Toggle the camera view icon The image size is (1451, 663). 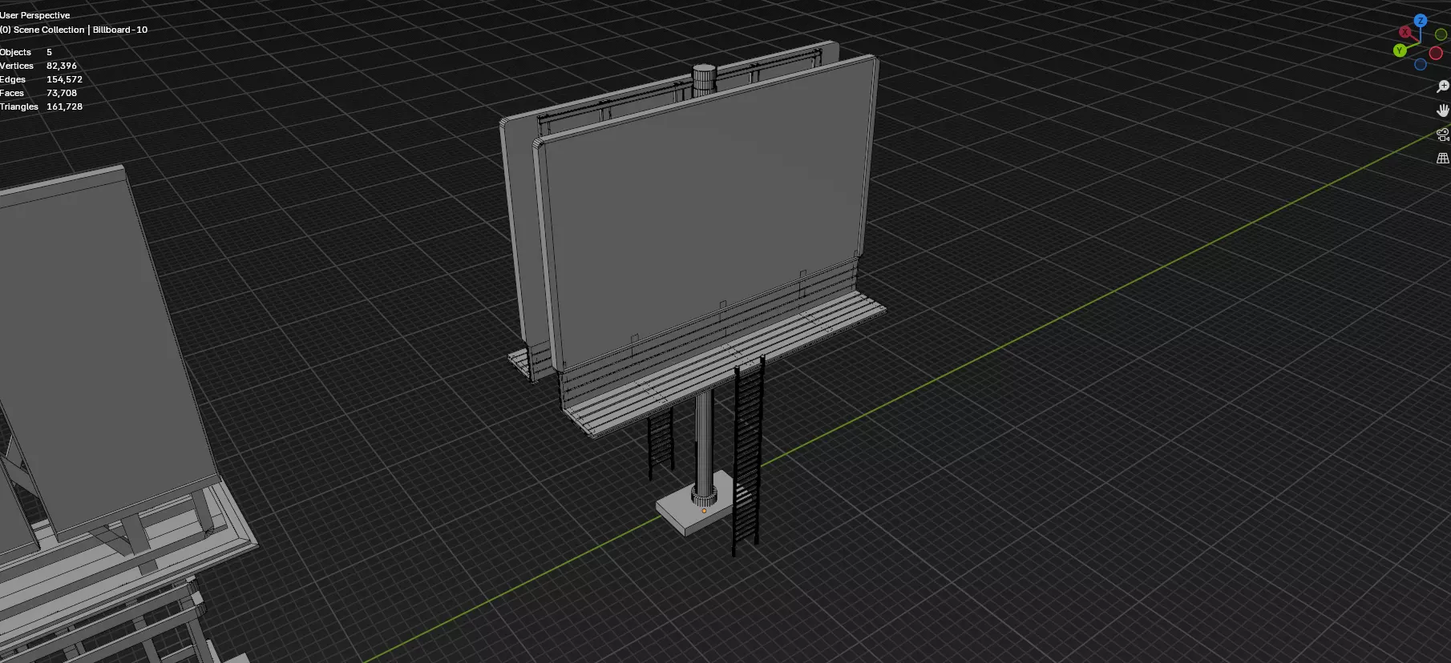1443,135
